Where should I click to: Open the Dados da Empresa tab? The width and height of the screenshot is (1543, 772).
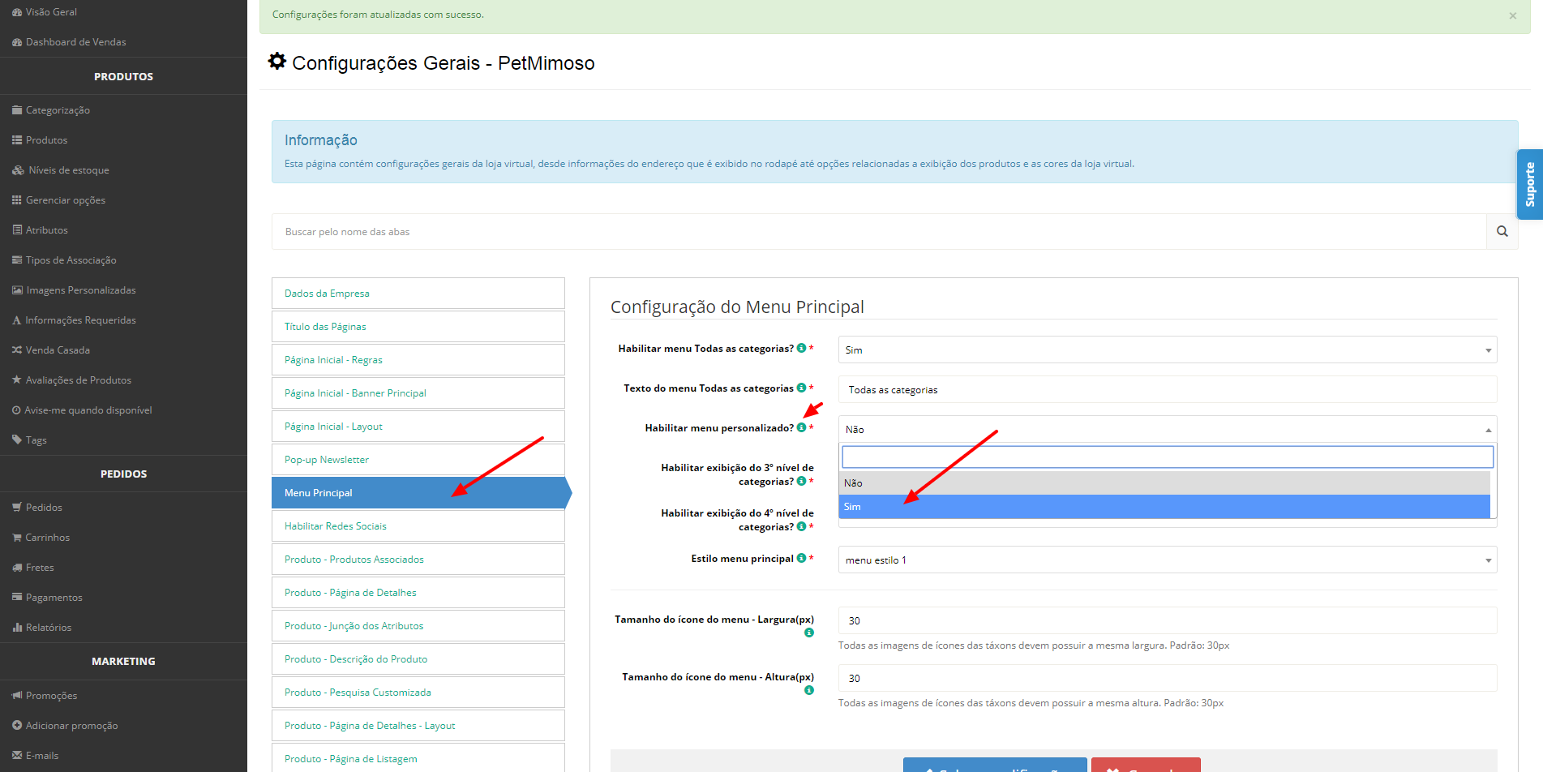click(418, 294)
